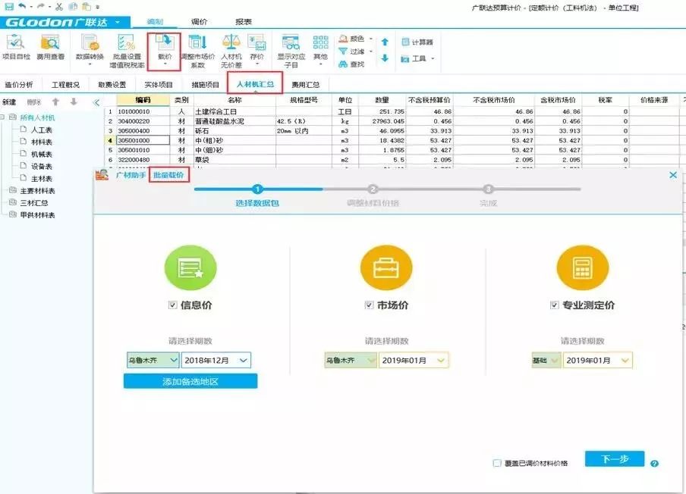Click the orange 专业测定价 calculator icon
The width and height of the screenshot is (686, 494).
point(582,267)
